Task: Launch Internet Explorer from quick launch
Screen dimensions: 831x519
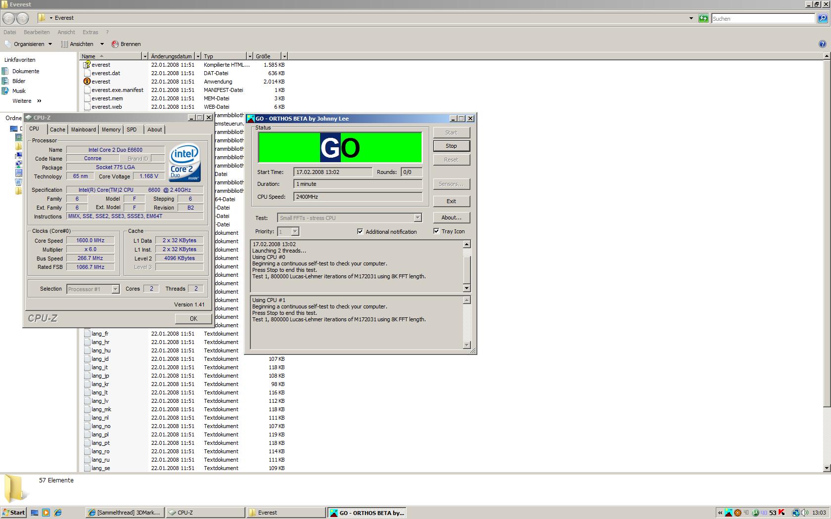Action: coord(58,513)
